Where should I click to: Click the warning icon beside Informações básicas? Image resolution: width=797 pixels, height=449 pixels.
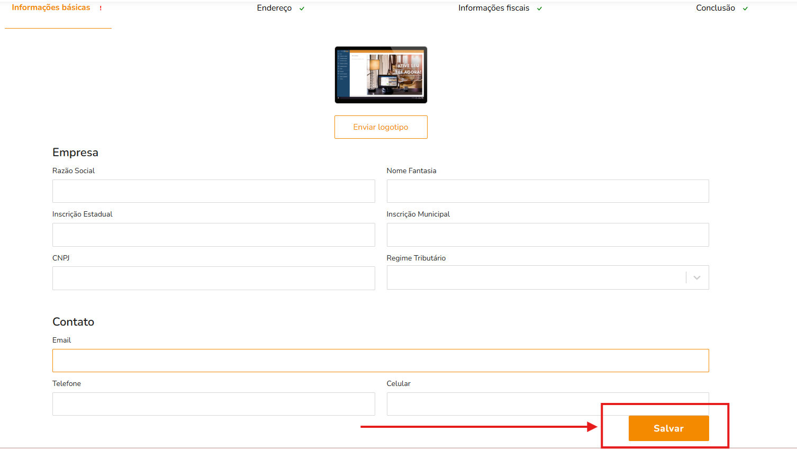click(x=101, y=8)
